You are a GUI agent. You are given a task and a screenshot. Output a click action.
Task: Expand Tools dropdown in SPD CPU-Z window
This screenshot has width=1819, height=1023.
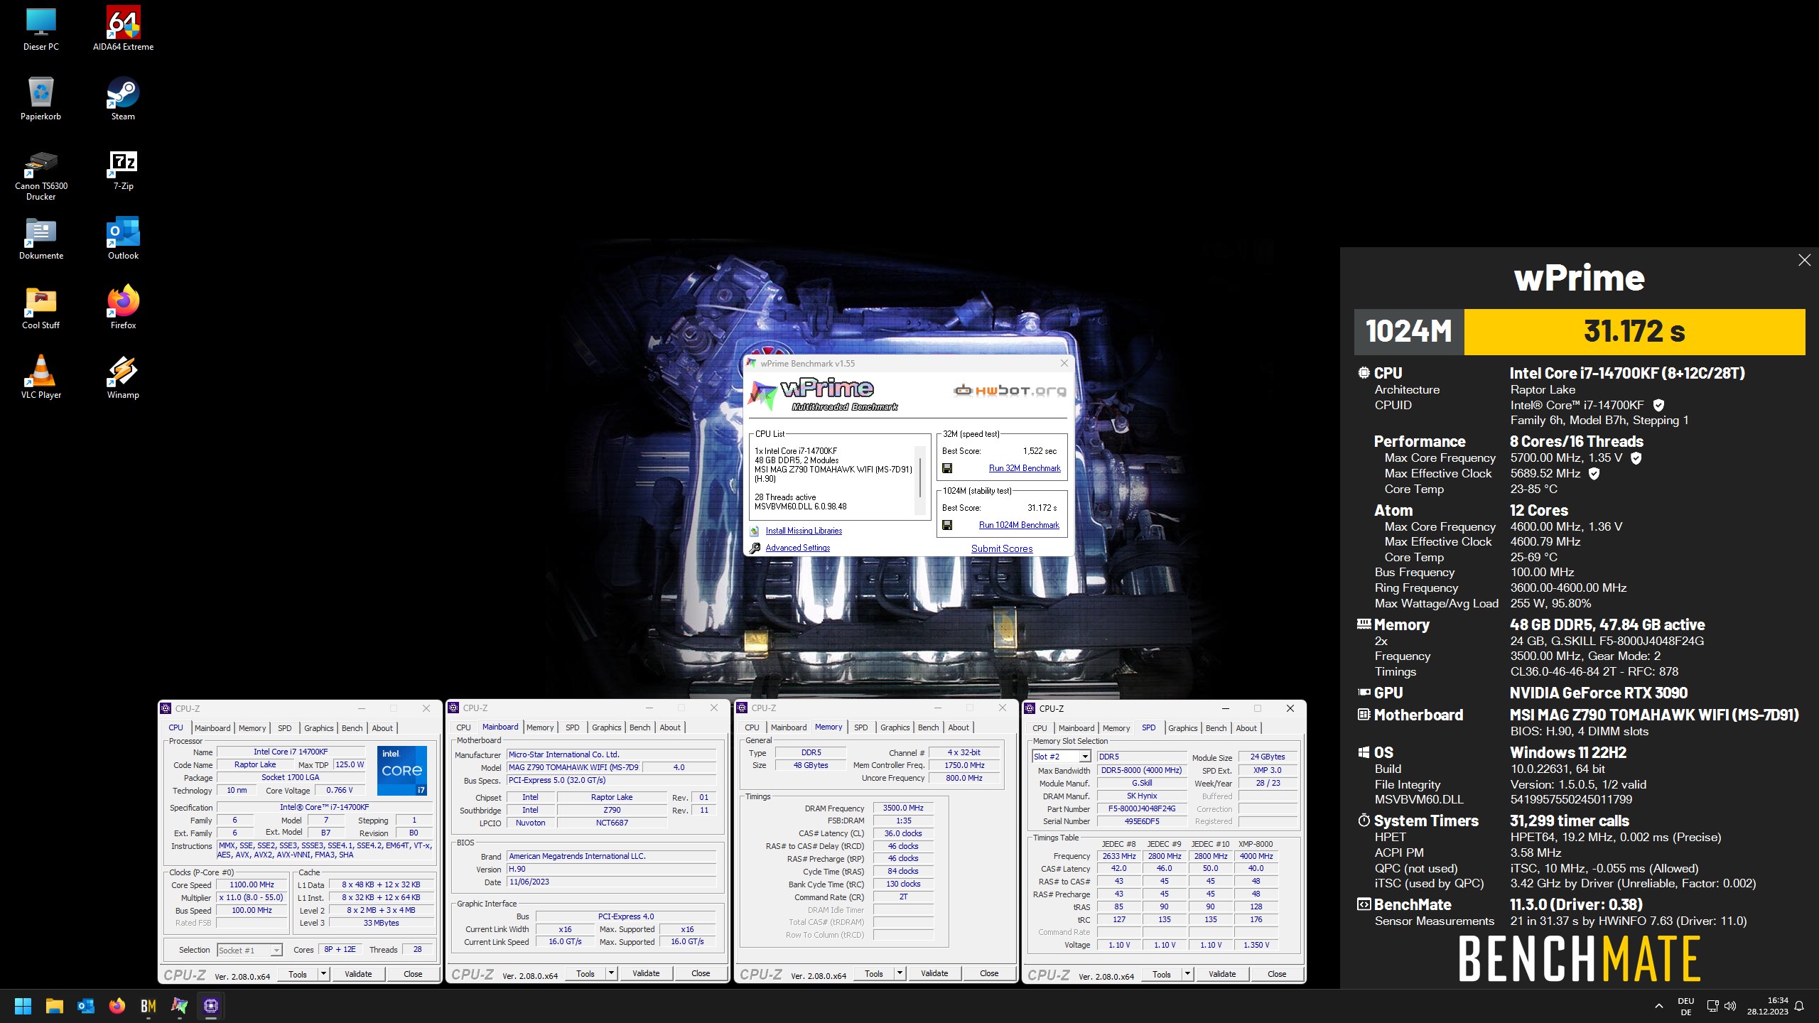1187,974
